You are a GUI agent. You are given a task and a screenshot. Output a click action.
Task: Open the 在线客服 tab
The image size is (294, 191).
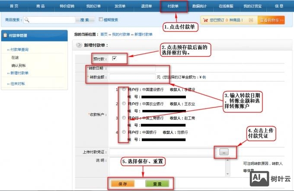[226, 6]
